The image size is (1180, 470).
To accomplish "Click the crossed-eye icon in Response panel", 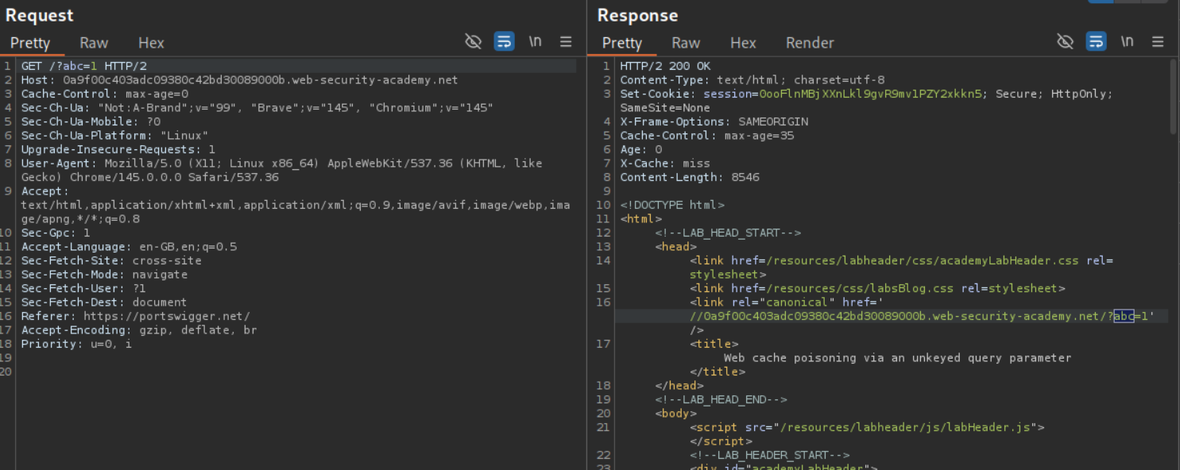I will click(x=1065, y=42).
